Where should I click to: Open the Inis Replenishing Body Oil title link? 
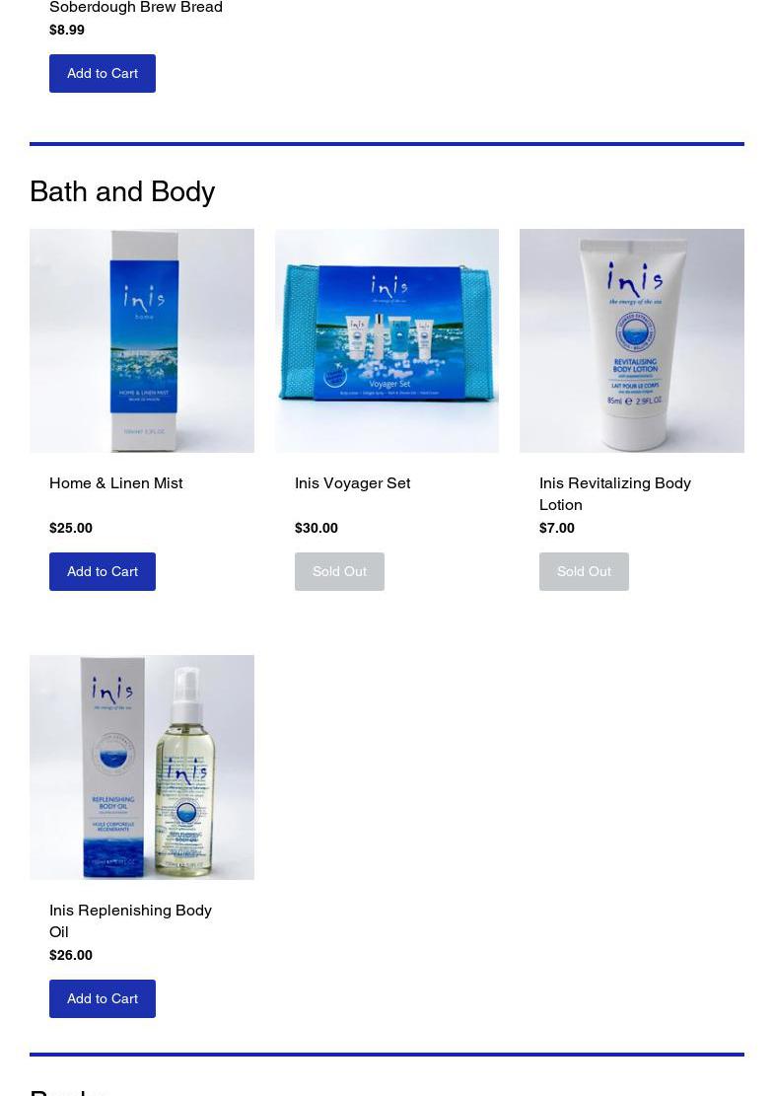tap(130, 920)
